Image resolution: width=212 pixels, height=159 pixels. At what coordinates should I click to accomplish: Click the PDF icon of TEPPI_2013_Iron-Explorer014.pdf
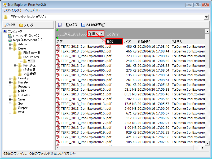tap(58, 108)
